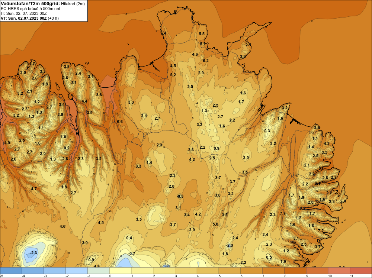The height and width of the screenshot is (278, 372).
Task: Click the legend swatch between 6 and 7
Action: tap(251, 271)
